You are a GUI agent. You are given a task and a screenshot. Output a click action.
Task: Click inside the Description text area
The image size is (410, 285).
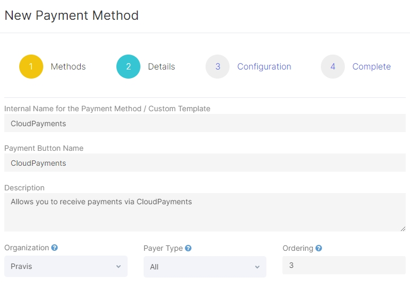click(x=205, y=213)
